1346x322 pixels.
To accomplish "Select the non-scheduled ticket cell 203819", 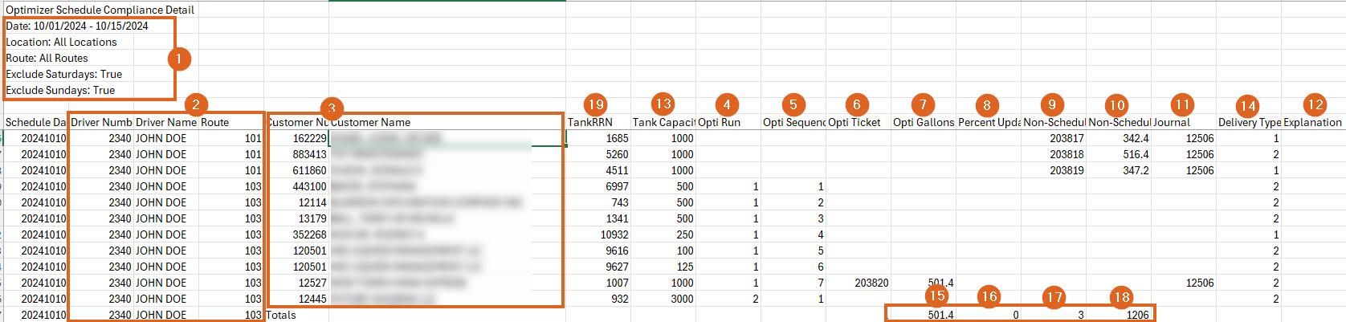I will click(1054, 170).
